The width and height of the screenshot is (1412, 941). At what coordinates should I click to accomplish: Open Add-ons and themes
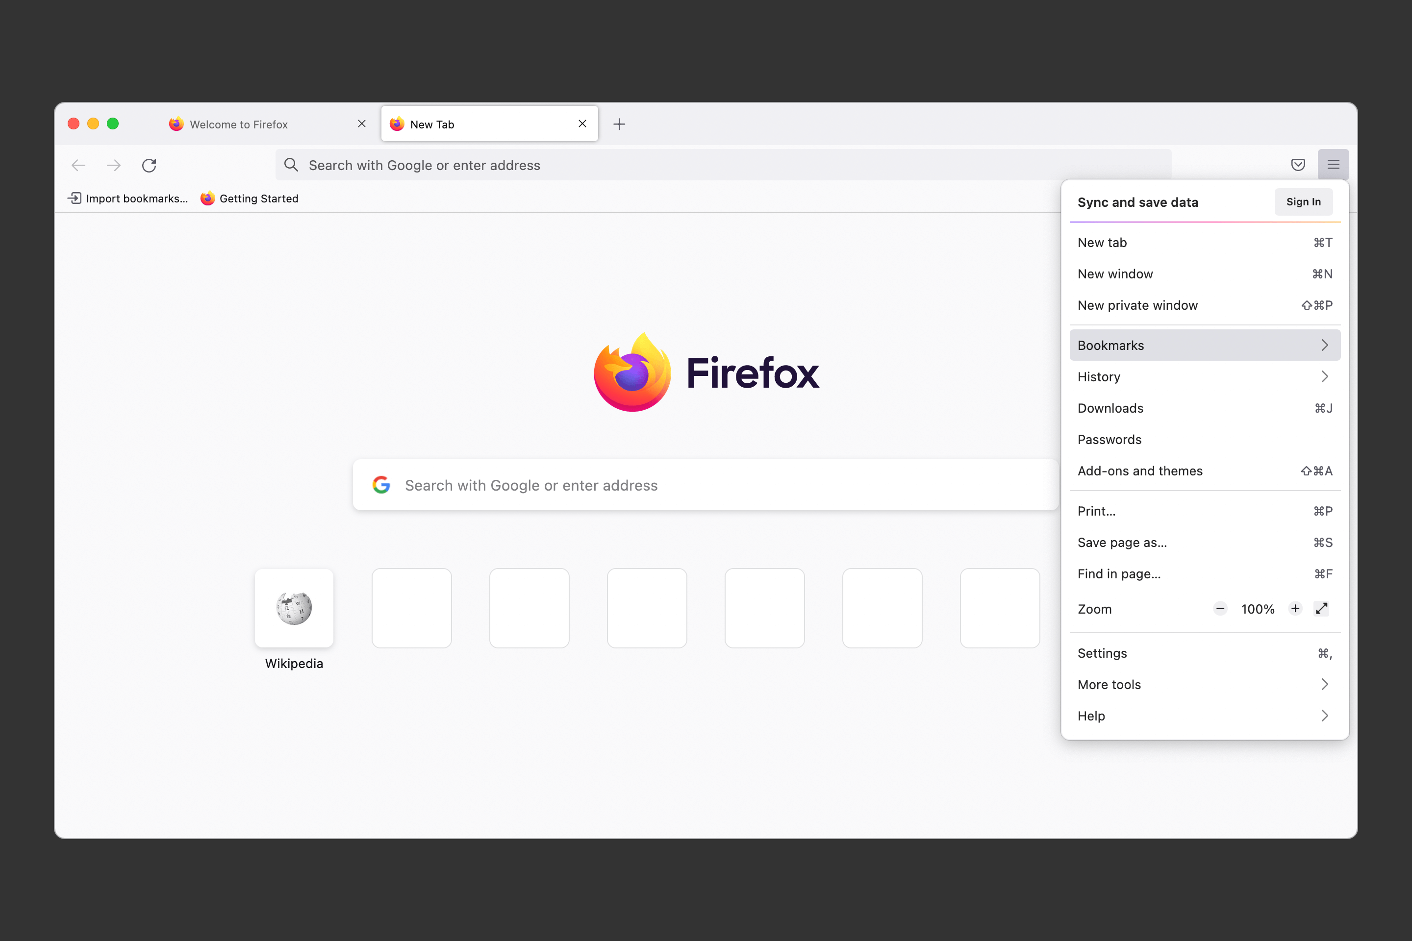(x=1205, y=471)
